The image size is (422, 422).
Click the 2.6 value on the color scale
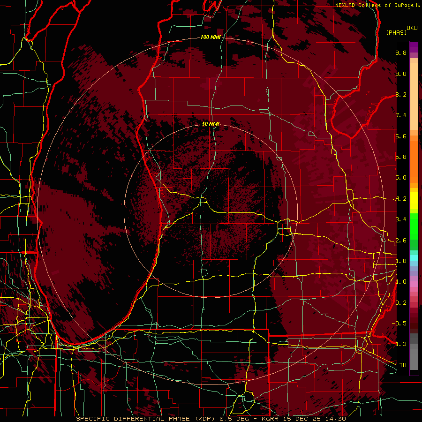click(401, 241)
